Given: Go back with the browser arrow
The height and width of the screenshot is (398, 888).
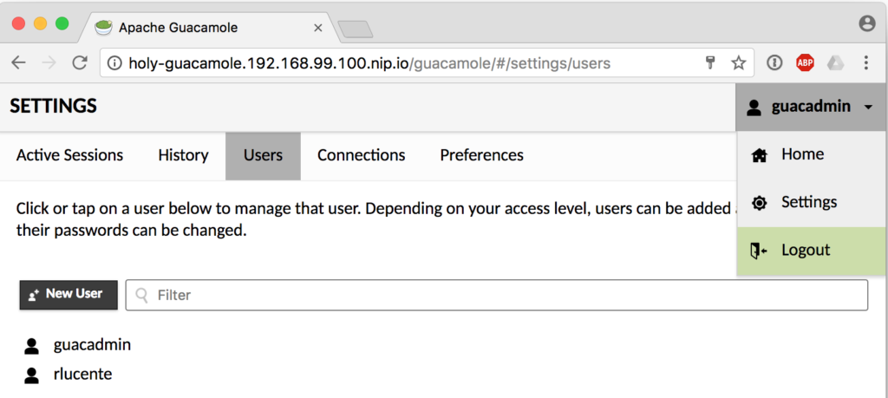Looking at the screenshot, I should [18, 62].
